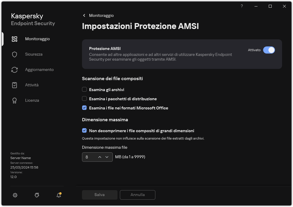This screenshot has width=293, height=207.
Task: Decrease file size with the down arrow
Action: coord(107,157)
